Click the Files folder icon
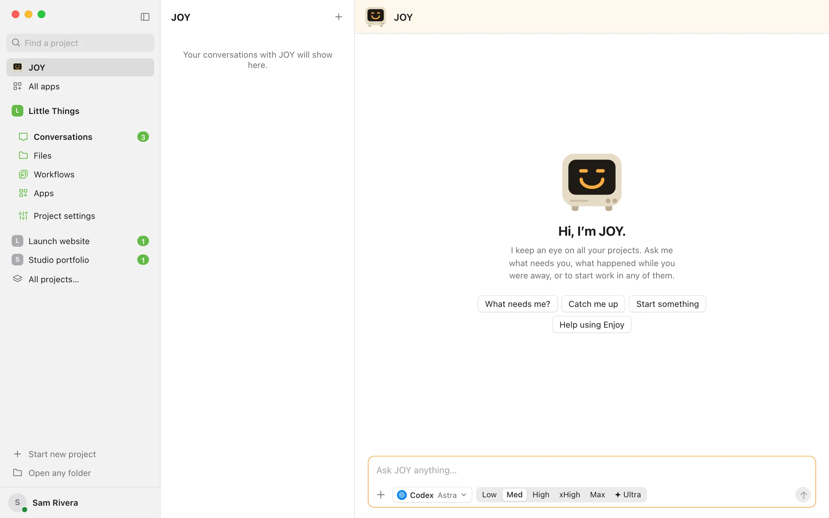The image size is (829, 518). pos(23,155)
